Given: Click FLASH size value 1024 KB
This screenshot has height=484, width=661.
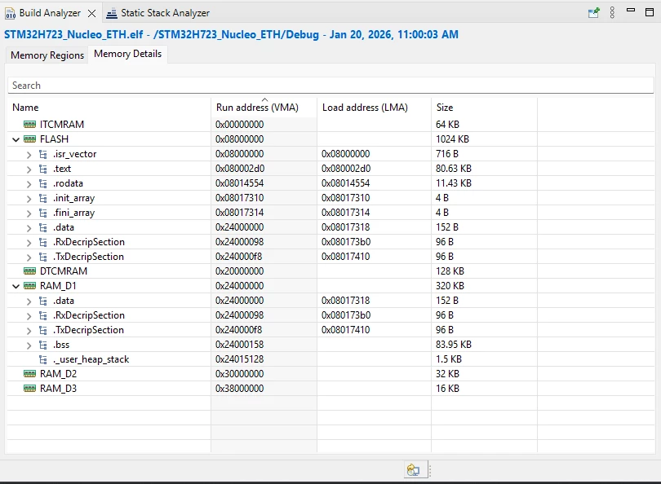Looking at the screenshot, I should click(452, 139).
